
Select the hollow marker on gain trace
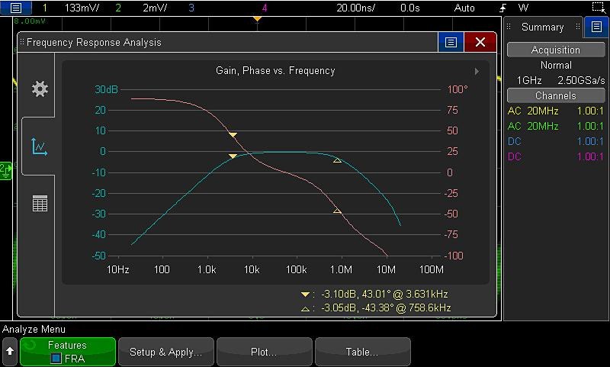tap(337, 160)
